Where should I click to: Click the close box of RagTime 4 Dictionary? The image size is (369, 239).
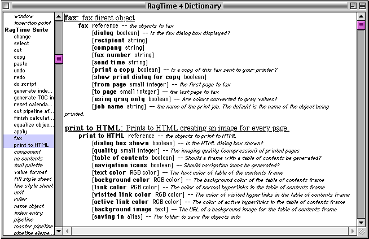[7, 6]
